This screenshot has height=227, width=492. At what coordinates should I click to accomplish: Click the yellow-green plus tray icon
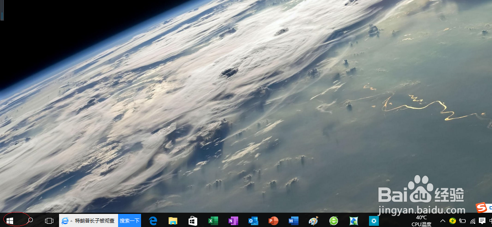(x=453, y=221)
